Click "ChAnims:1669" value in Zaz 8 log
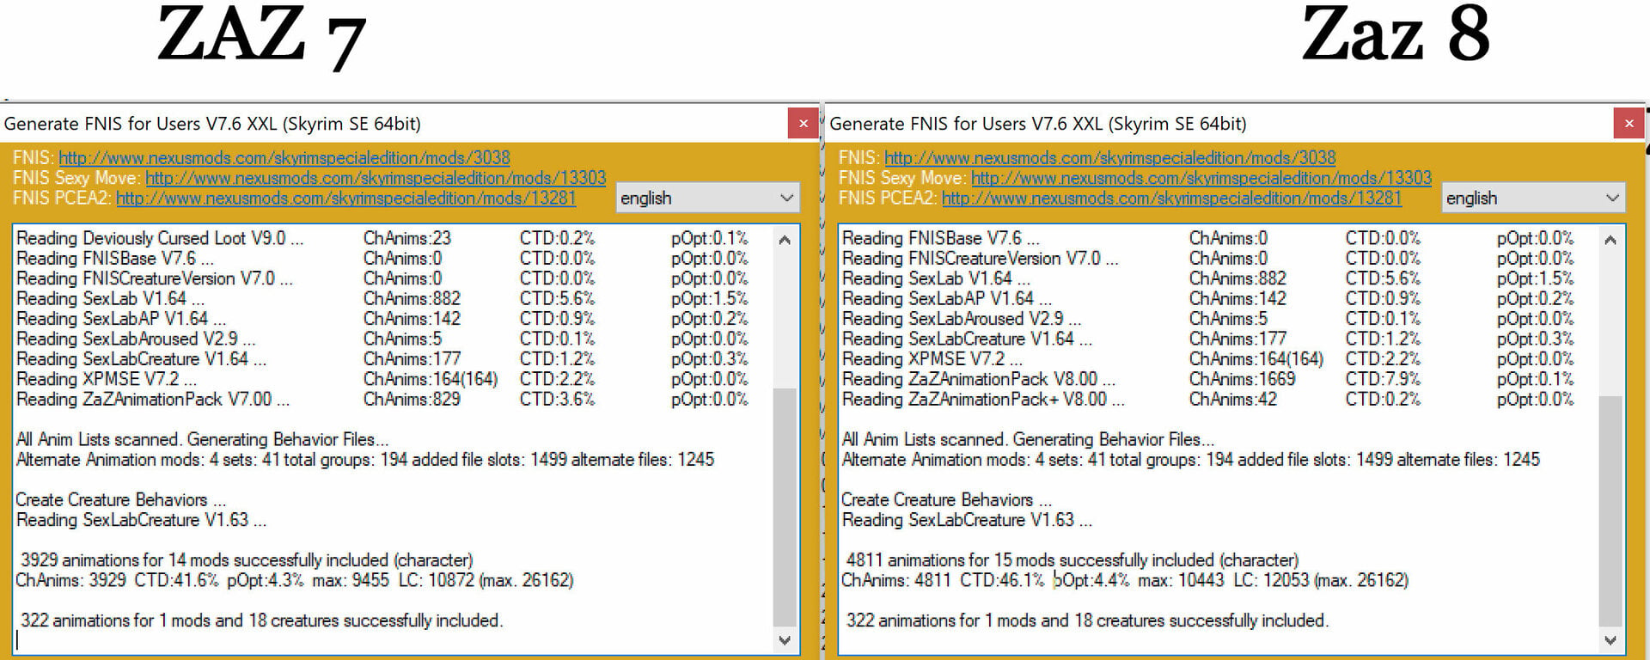Viewport: 1650px width, 660px height. click(1242, 379)
